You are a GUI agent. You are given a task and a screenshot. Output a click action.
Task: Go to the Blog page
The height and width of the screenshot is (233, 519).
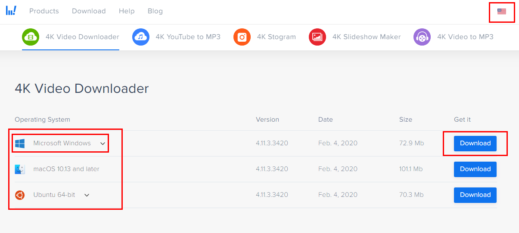pos(155,11)
